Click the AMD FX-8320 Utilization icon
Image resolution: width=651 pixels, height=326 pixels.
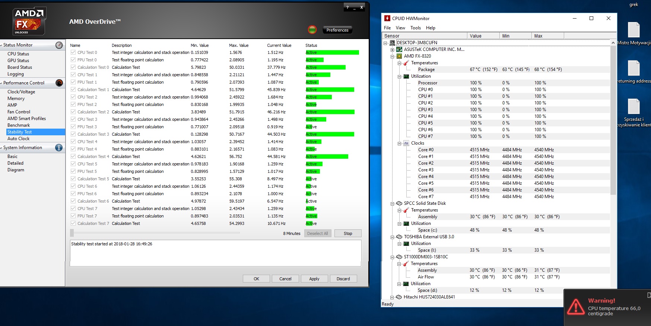click(406, 76)
